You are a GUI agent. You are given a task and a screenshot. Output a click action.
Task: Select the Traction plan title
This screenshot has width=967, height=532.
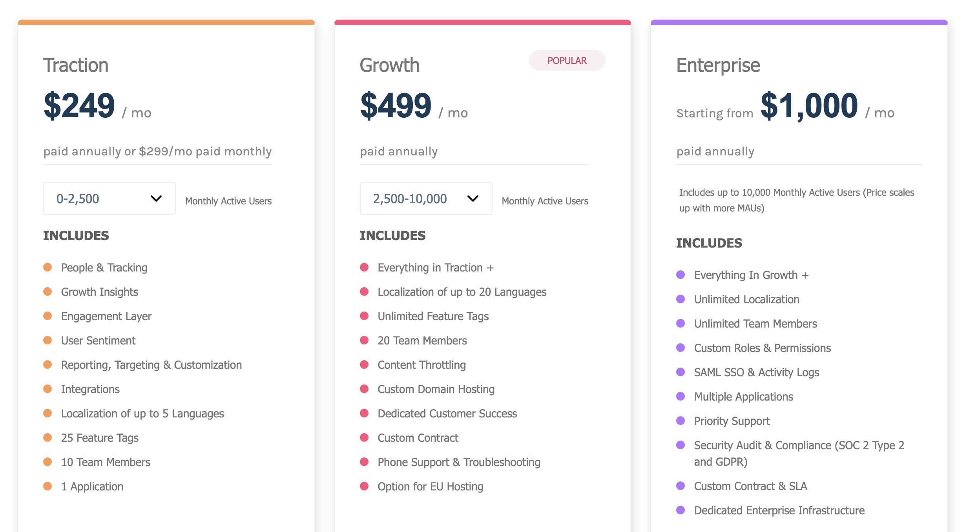[x=76, y=65]
